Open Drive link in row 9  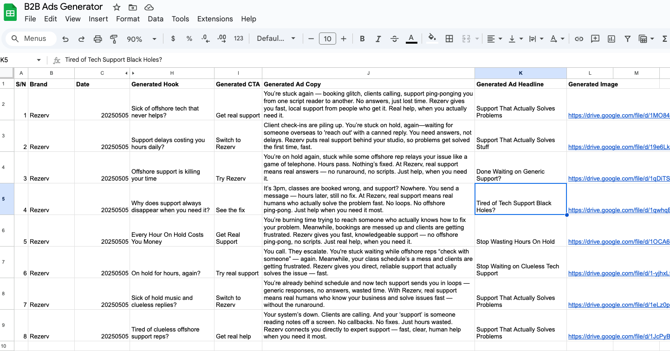(619, 337)
